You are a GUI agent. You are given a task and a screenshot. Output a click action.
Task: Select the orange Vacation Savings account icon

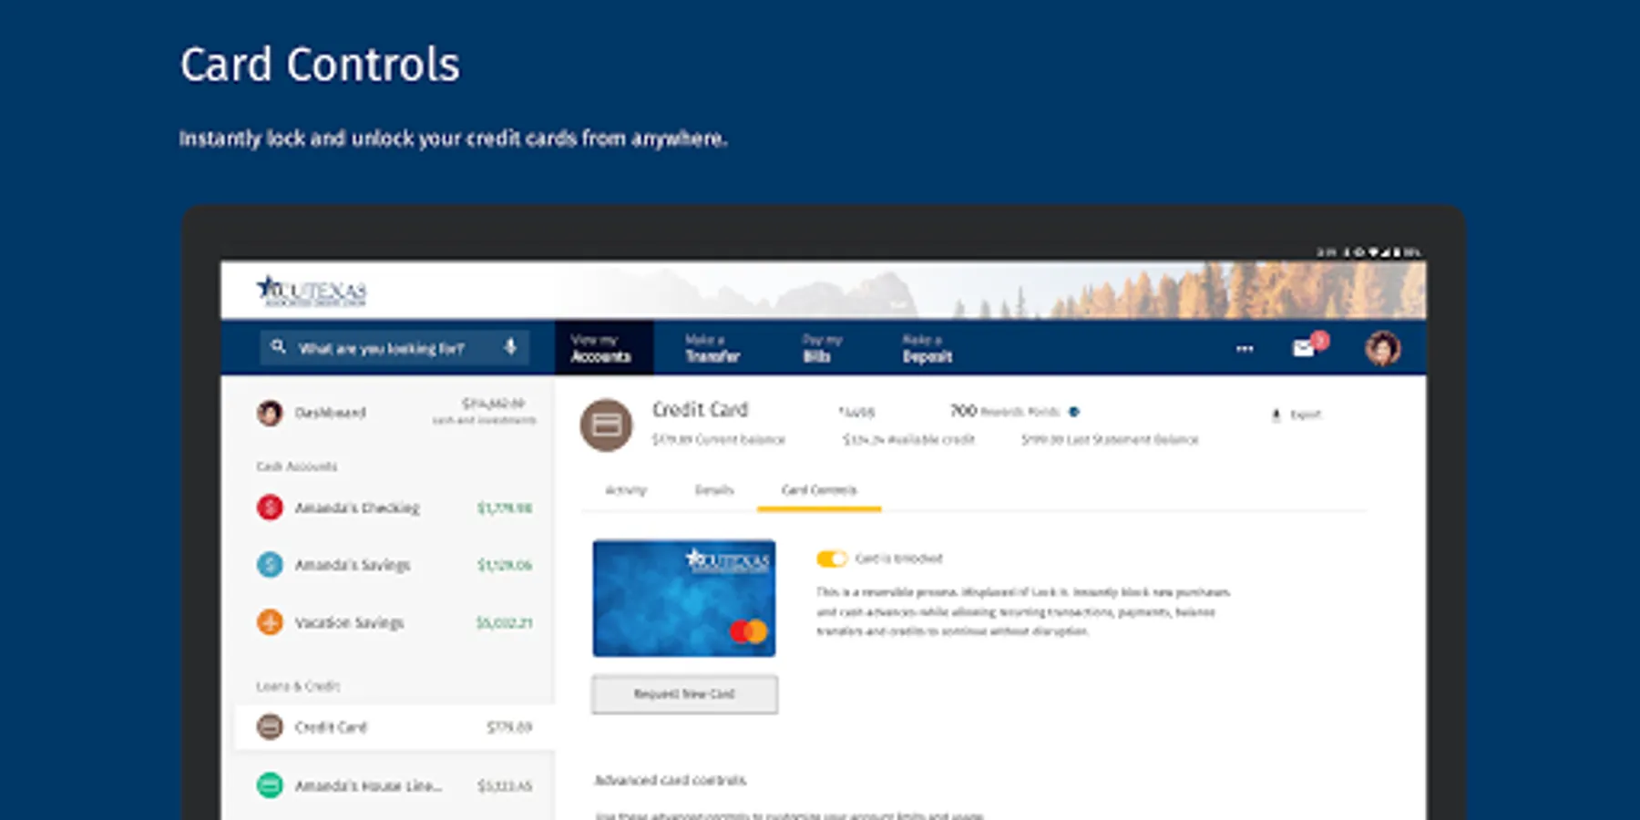click(270, 622)
